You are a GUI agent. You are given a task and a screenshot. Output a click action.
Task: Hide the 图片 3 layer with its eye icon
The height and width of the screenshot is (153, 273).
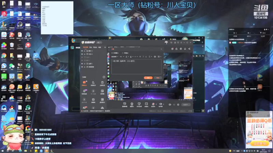(82, 51)
